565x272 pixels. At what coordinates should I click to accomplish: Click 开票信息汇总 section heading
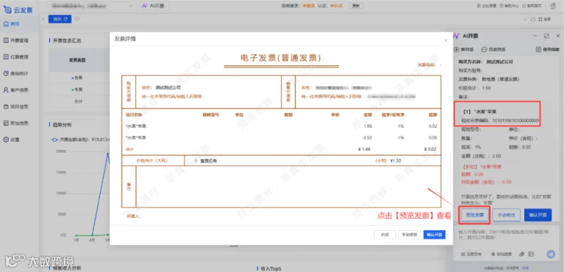pos(67,40)
